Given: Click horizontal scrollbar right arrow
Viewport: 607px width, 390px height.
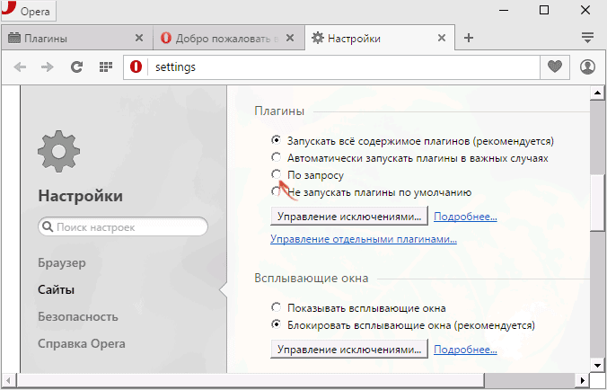Looking at the screenshot, I should pyautogui.click(x=582, y=380).
